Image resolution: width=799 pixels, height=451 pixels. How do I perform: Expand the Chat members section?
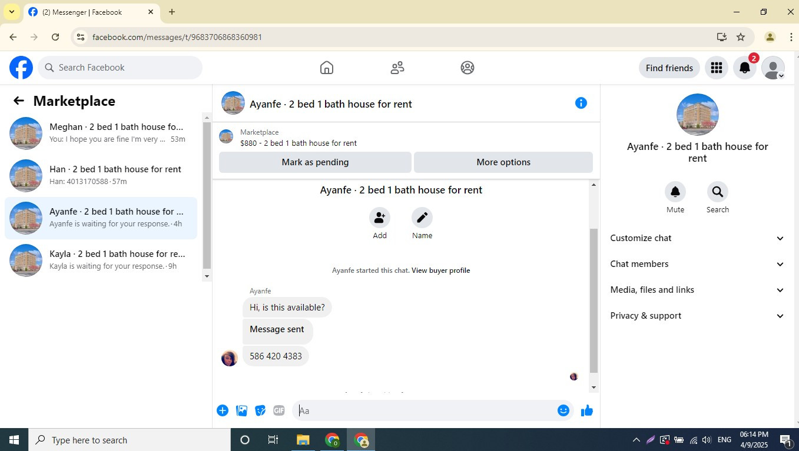(698, 264)
